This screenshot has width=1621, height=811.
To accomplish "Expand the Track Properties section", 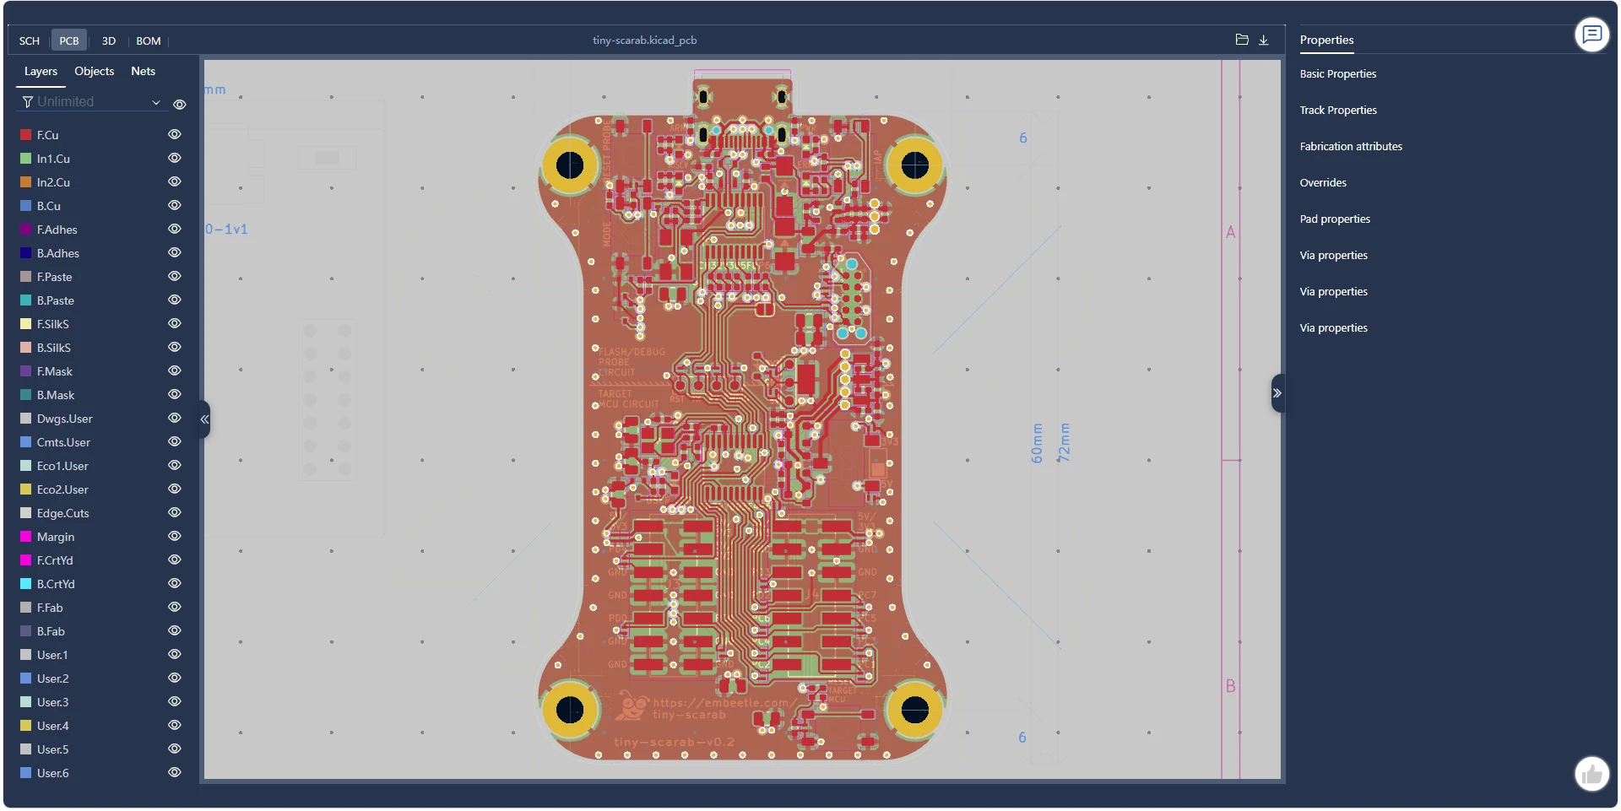I will [1338, 111].
